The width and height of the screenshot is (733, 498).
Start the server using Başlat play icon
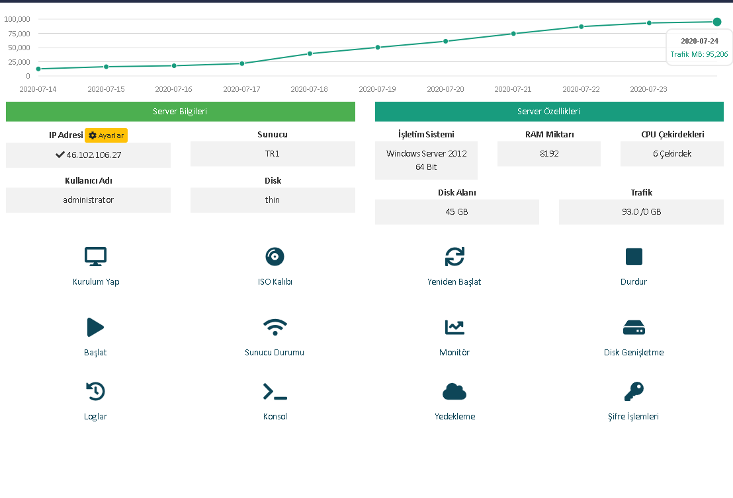tap(95, 327)
